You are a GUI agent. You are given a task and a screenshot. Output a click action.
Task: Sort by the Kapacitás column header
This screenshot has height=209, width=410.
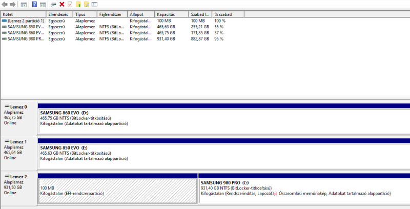[172, 14]
